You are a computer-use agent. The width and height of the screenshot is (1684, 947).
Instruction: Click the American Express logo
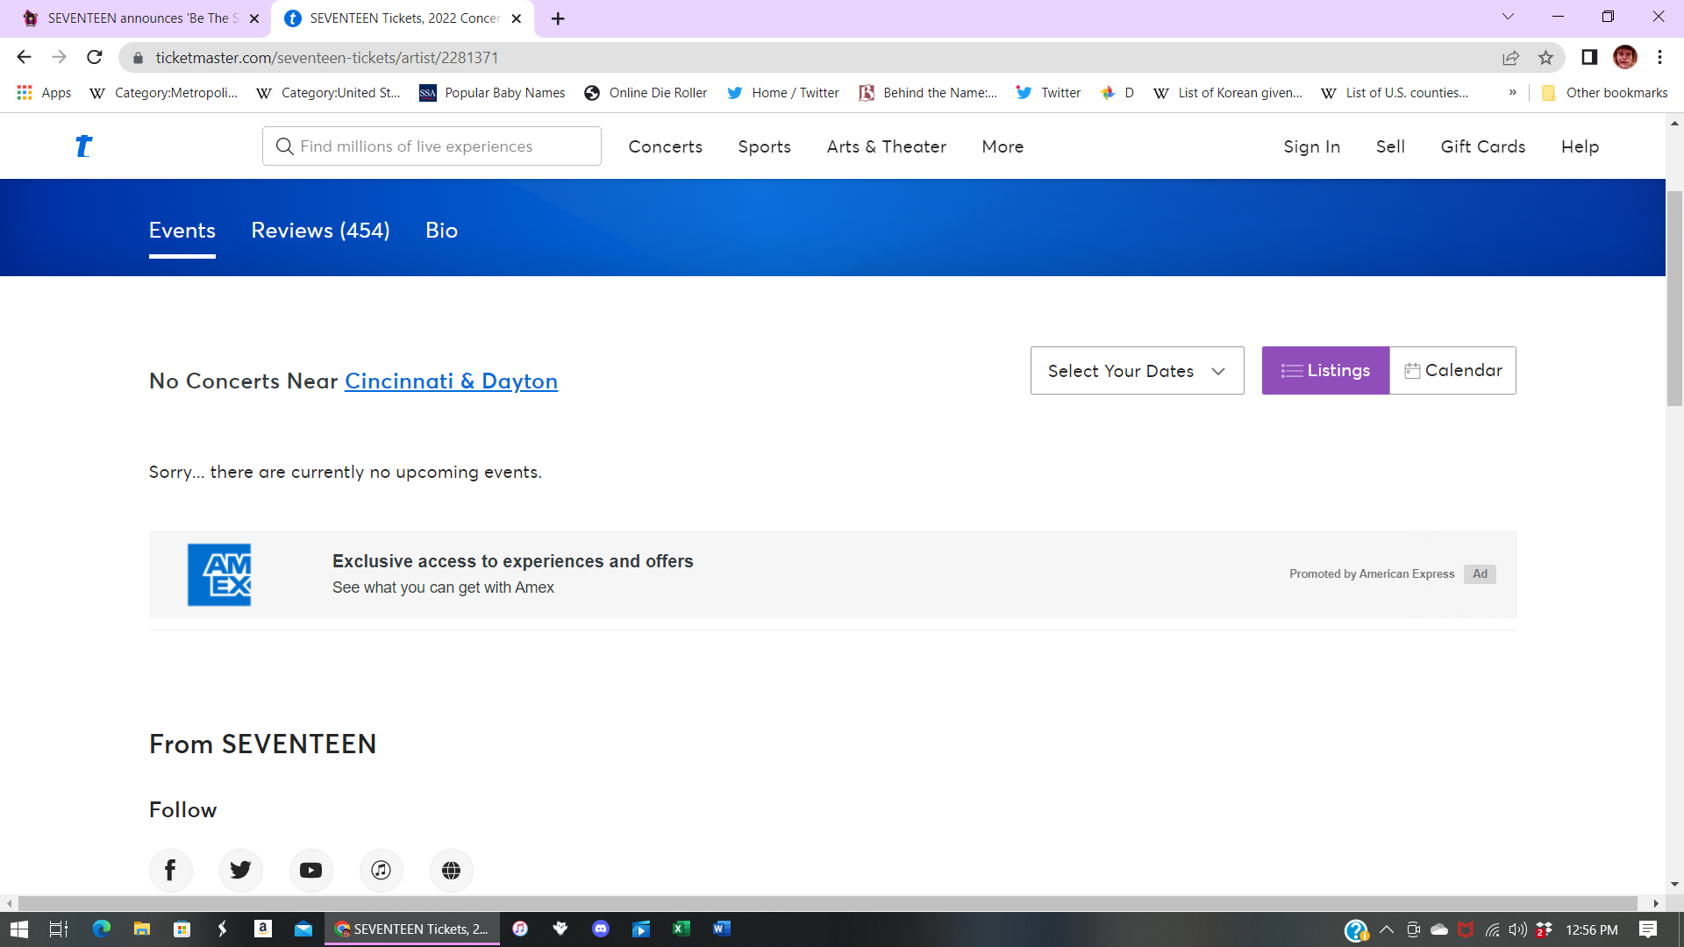[x=219, y=574]
